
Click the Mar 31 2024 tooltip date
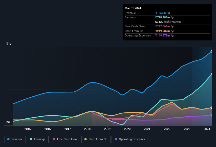point(133,8)
